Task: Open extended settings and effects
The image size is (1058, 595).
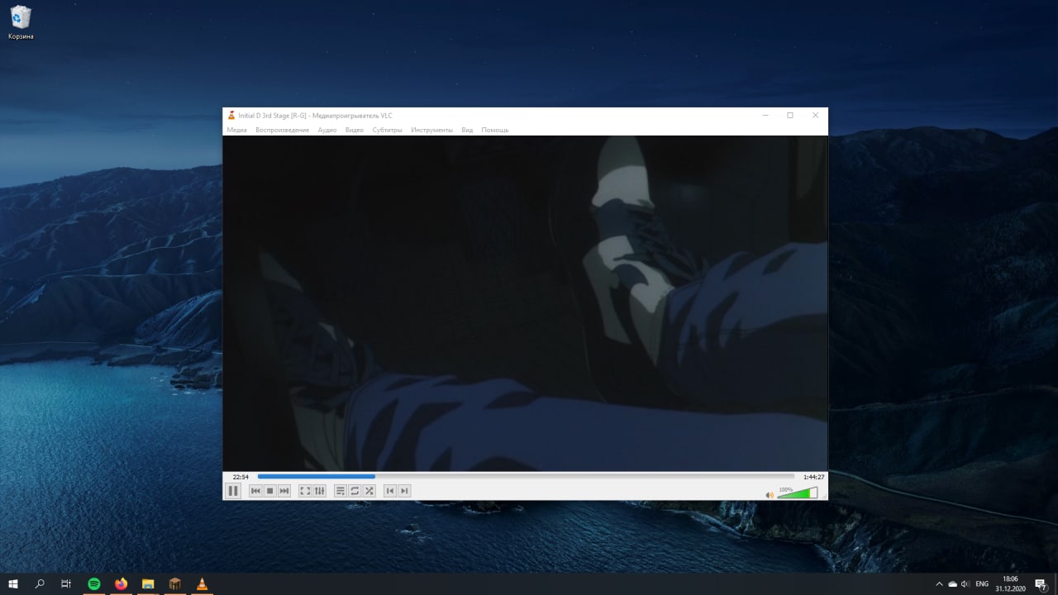Action: [x=319, y=491]
